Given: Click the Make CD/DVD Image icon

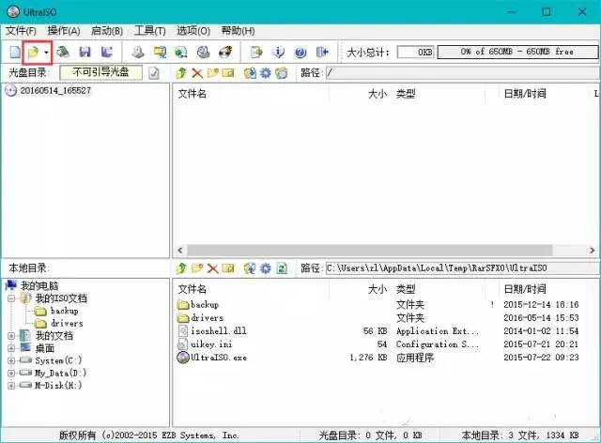Looking at the screenshot, I should click(138, 52).
